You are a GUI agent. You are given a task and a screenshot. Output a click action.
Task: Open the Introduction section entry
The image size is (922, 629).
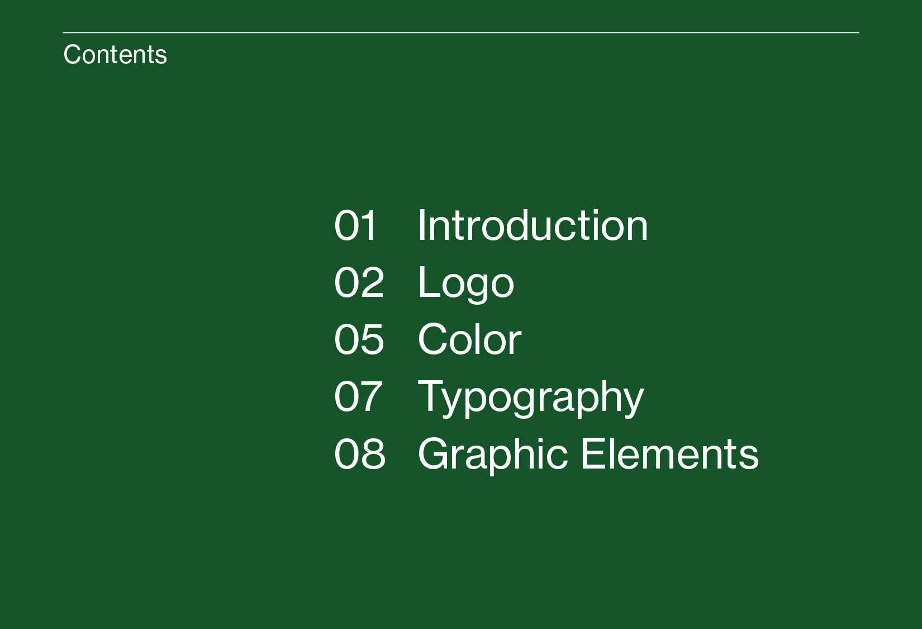coord(533,225)
